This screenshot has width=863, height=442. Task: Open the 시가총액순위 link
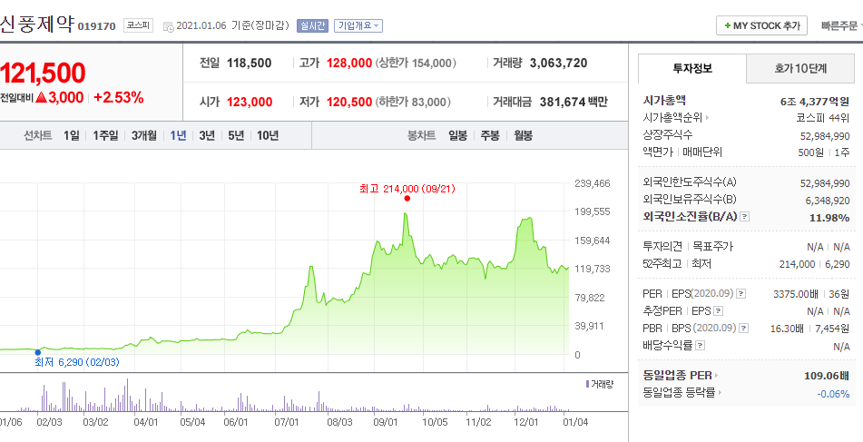click(x=676, y=118)
